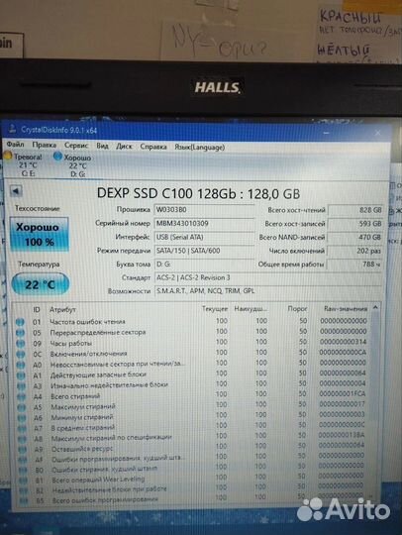Click the Текущее column header
Screen dimensions: 402x535
click(215, 309)
